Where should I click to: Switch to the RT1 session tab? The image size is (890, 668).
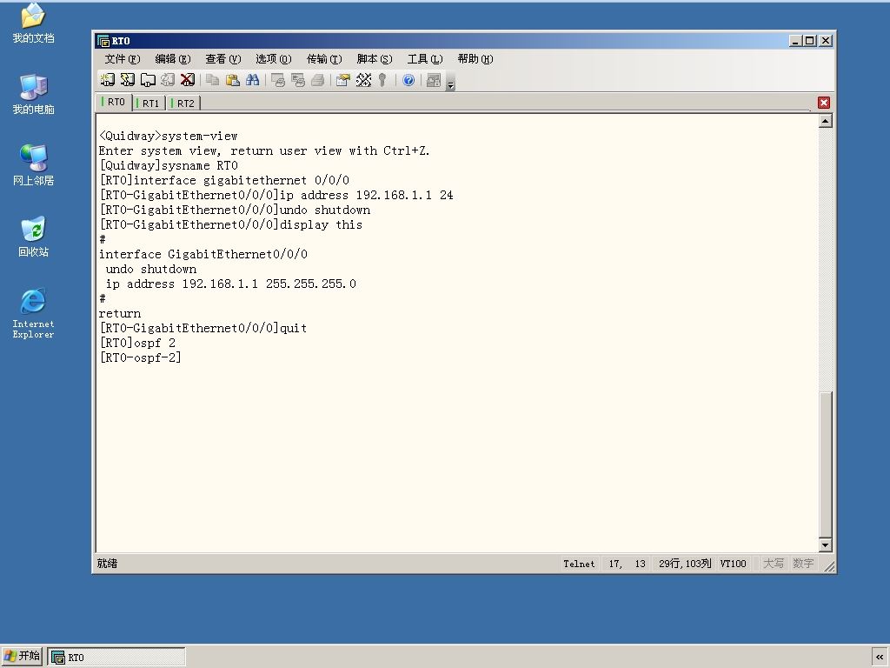(x=149, y=104)
